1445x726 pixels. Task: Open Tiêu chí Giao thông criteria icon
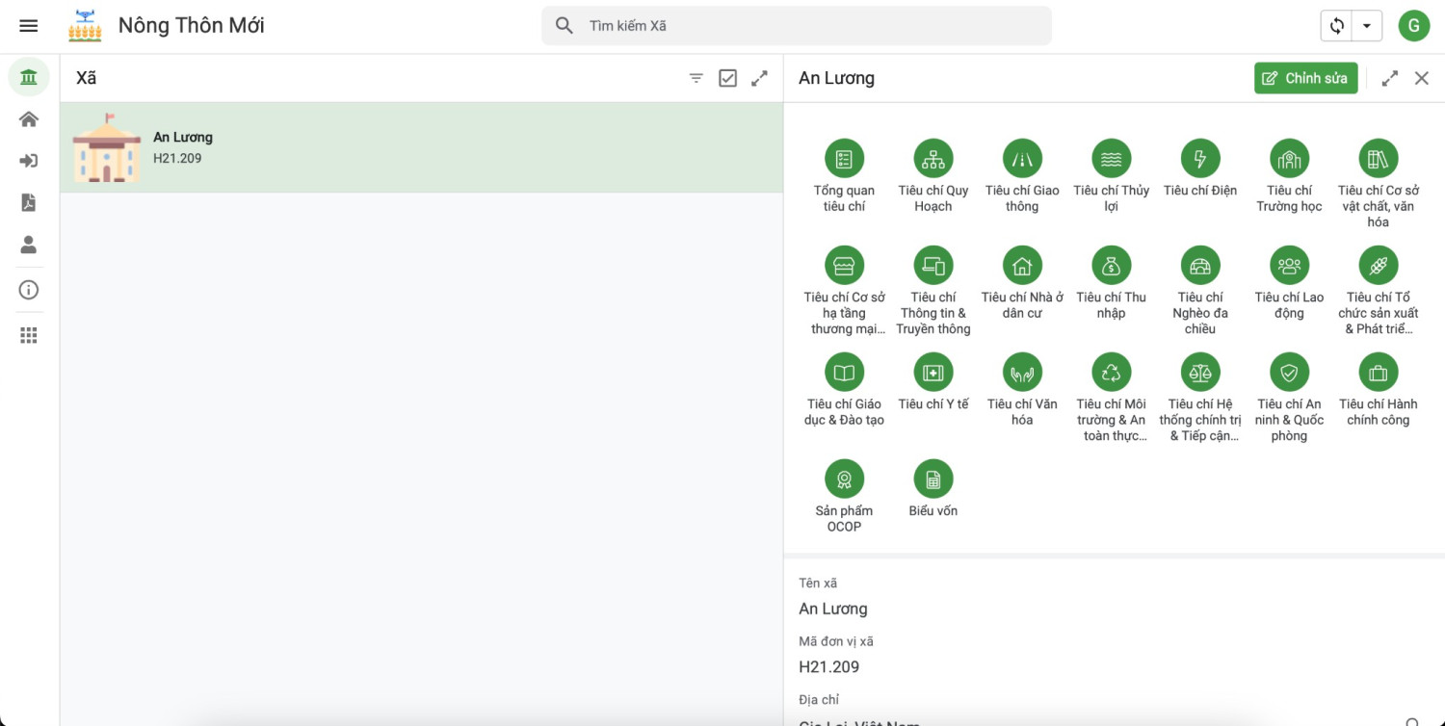point(1022,159)
